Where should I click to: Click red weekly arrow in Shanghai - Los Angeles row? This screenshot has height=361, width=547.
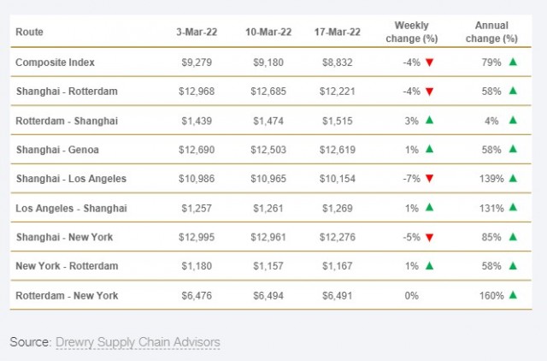pyautogui.click(x=429, y=179)
